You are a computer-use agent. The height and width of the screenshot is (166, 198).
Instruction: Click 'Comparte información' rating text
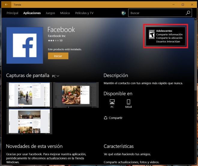pyautogui.click(x=169, y=35)
